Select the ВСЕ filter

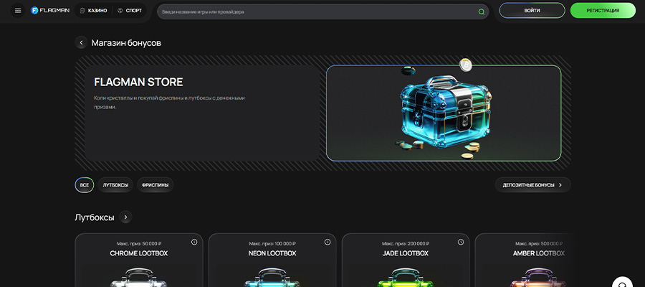point(84,185)
